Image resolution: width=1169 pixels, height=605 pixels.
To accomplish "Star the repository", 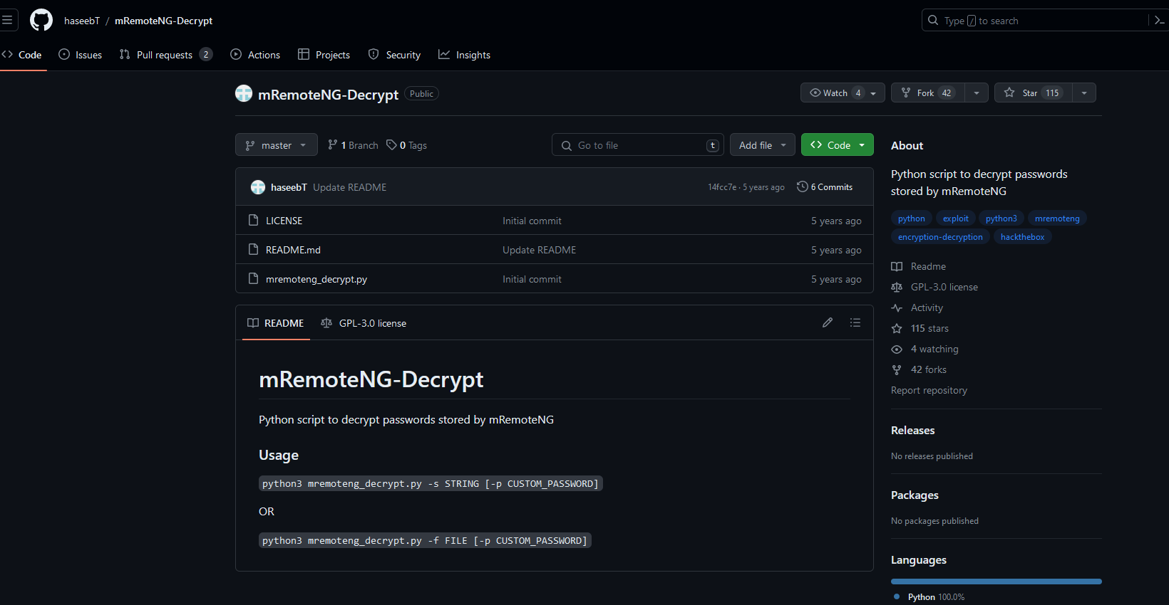I will tap(1034, 93).
